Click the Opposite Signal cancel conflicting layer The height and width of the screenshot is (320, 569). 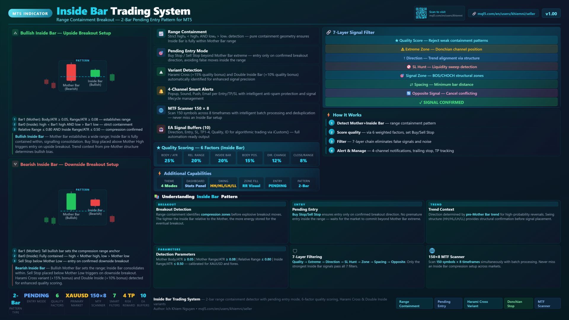(x=441, y=93)
